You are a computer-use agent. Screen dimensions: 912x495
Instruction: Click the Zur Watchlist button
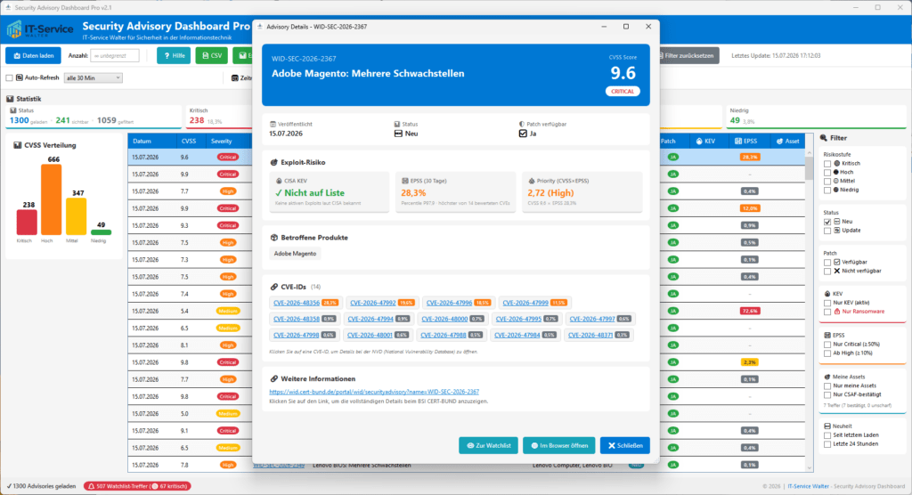pyautogui.click(x=489, y=445)
